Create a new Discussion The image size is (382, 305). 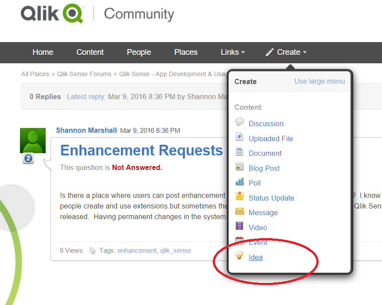click(x=266, y=124)
